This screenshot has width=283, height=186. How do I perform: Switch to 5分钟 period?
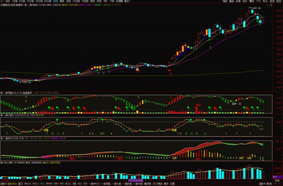[22, 1]
